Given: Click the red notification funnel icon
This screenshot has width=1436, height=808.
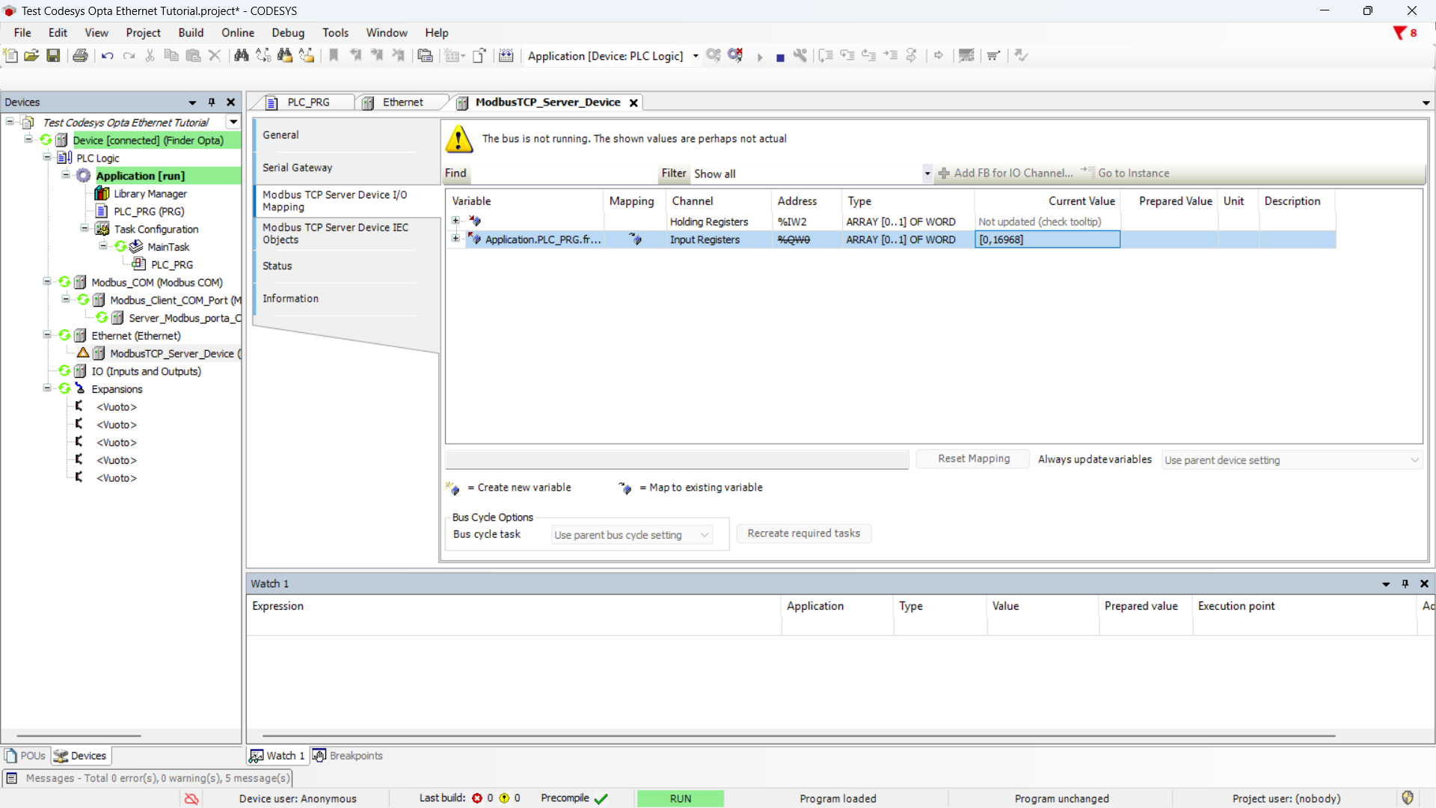Looking at the screenshot, I should click(x=1399, y=33).
